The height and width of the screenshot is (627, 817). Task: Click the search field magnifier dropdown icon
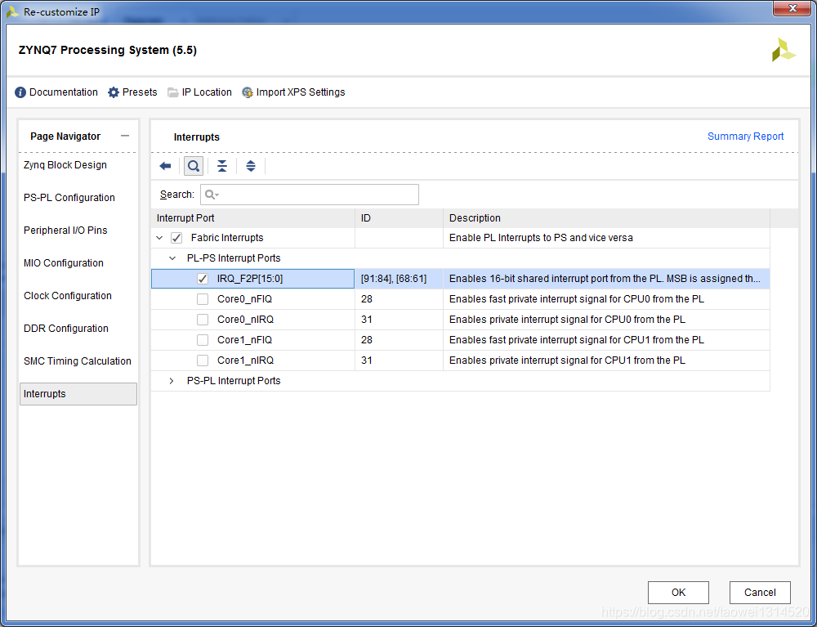pyautogui.click(x=212, y=195)
